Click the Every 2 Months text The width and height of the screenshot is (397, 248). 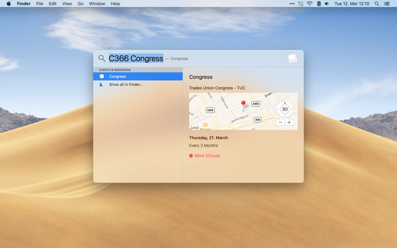point(203,146)
